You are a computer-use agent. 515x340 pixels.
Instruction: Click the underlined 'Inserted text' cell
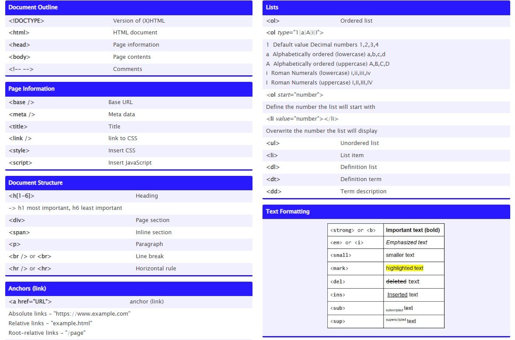[414, 295]
